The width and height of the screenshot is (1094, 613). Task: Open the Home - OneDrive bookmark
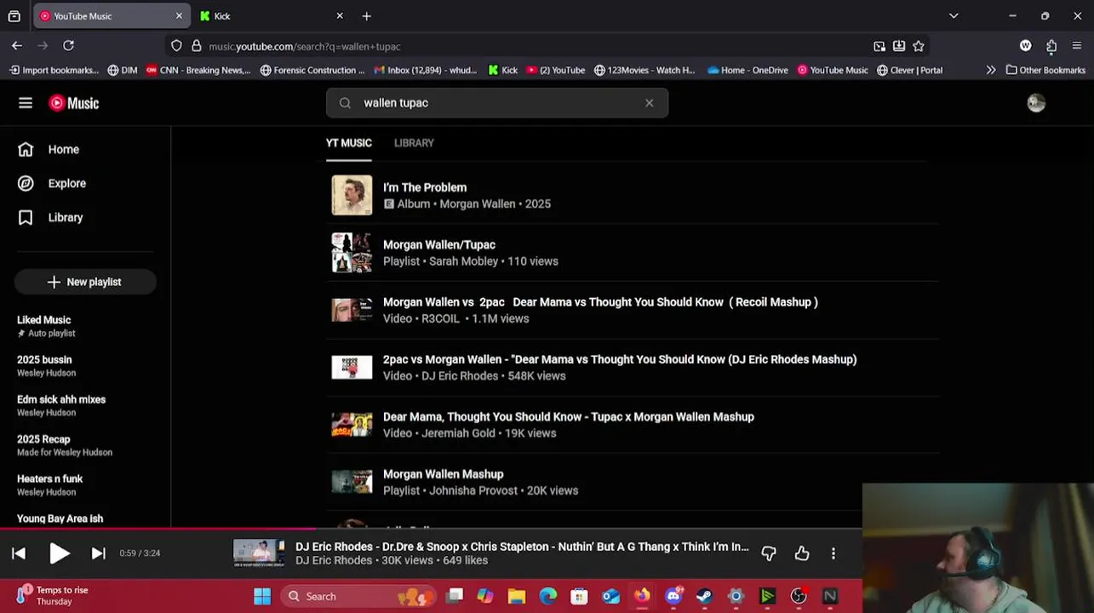click(x=747, y=71)
